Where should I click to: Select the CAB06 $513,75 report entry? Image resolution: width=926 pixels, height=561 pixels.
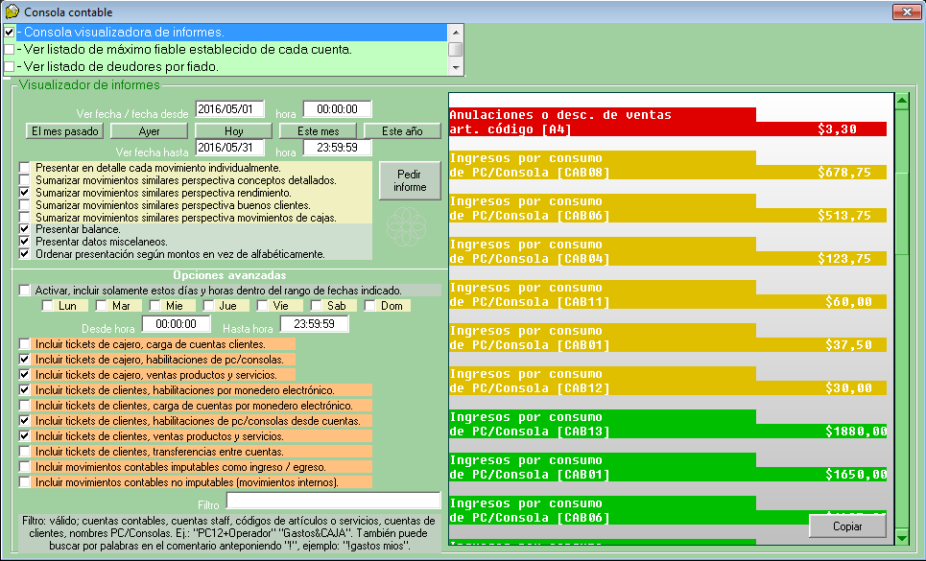click(x=668, y=208)
